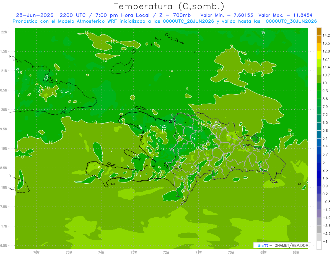Click the 'Valor Min. = 7.60153' readout
The image size is (332, 256).
pos(227,15)
